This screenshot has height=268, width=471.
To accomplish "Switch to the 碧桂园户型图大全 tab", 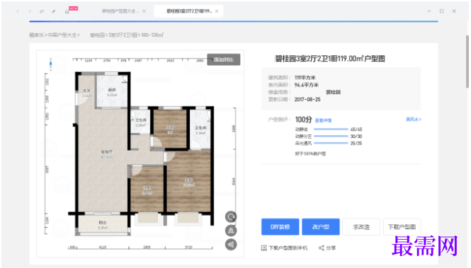I will 120,11.
